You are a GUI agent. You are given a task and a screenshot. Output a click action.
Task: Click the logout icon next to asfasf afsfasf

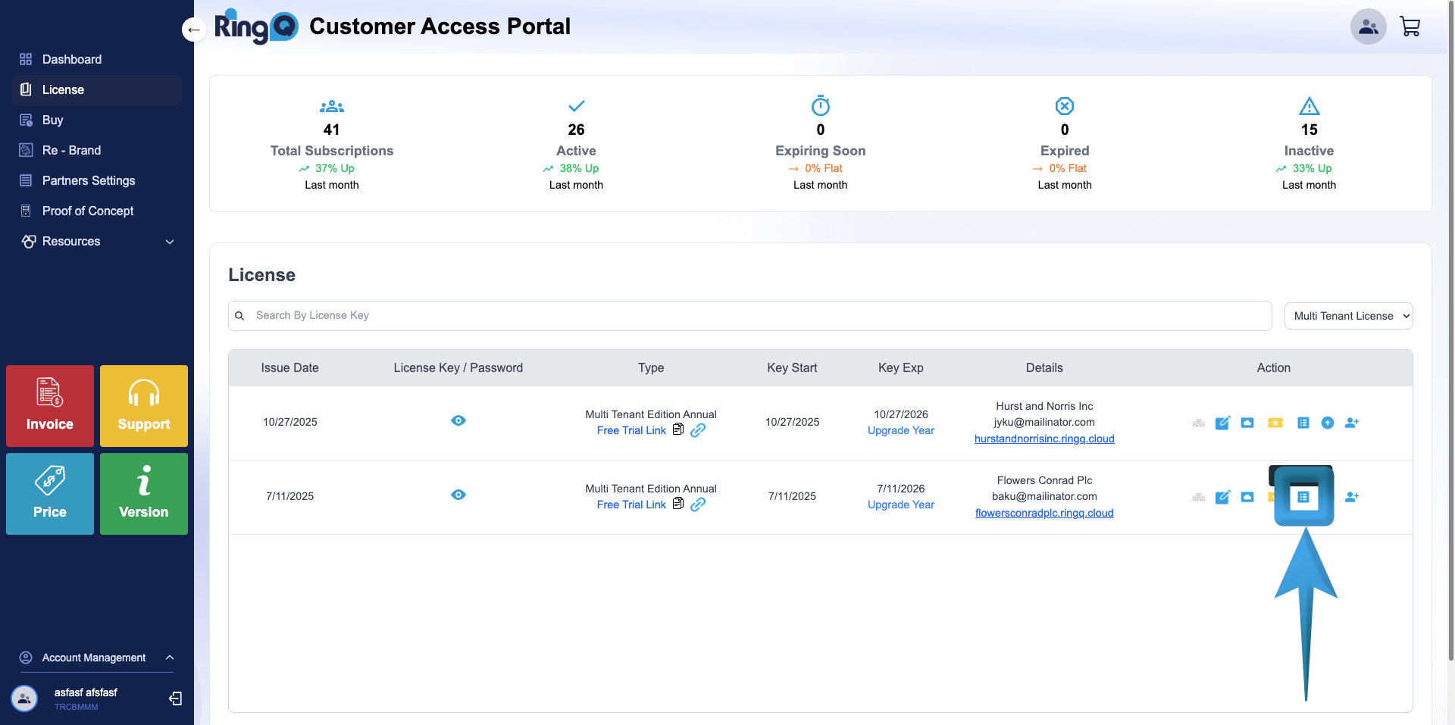click(175, 698)
